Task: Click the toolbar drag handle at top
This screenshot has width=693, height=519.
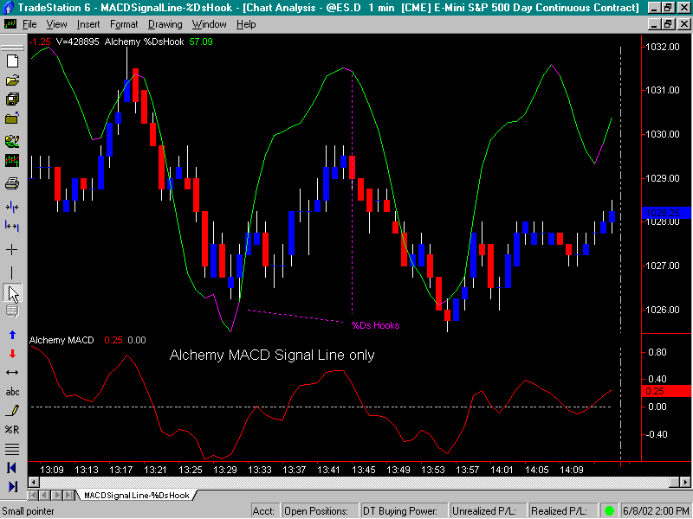Action: [x=12, y=48]
